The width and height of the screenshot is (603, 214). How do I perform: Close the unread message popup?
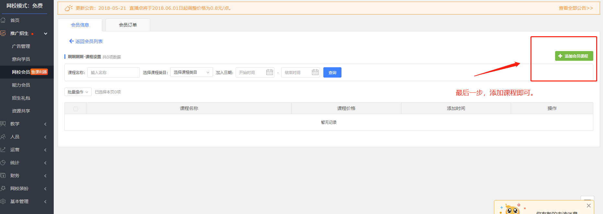pyautogui.click(x=588, y=206)
